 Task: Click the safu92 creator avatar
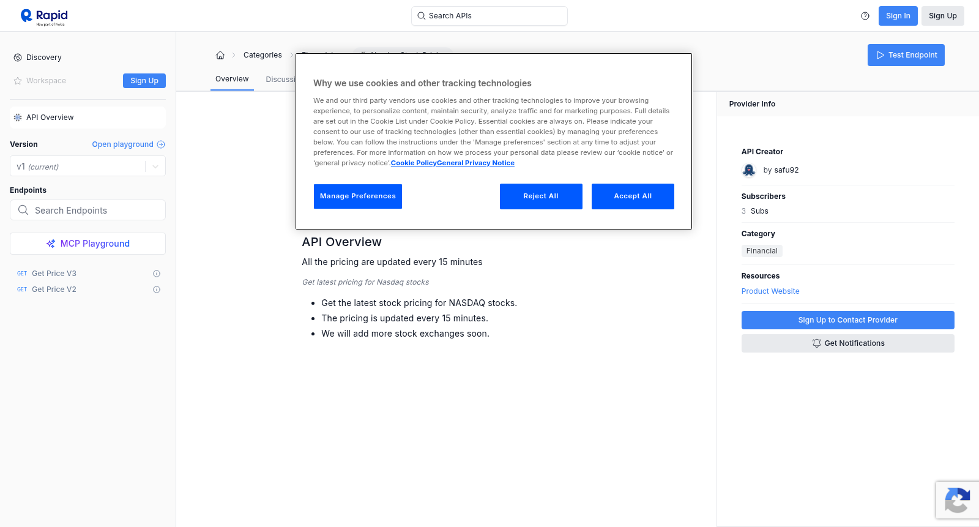[749, 170]
